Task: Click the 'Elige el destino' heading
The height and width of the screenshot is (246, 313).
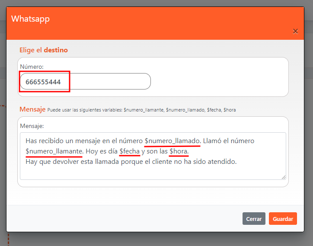Action: coord(44,50)
